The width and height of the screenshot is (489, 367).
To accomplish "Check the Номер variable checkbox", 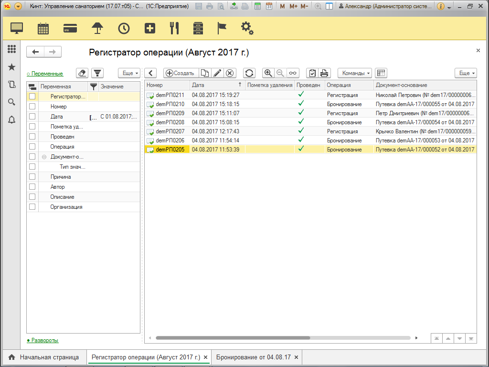I will (32, 107).
